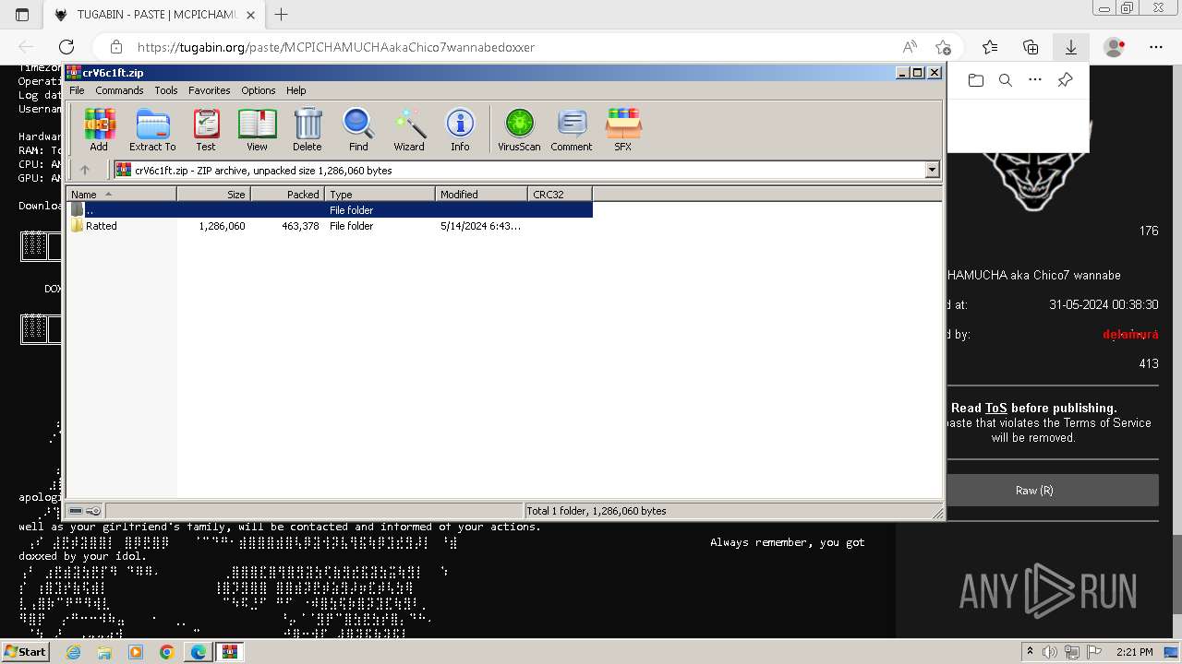The image size is (1182, 664).
Task: Open Internet Explorer from taskbar
Action: [73, 652]
